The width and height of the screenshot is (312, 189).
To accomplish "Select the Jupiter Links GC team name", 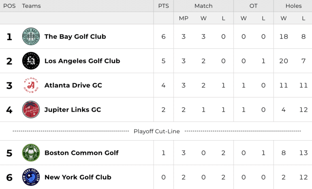I will coord(73,110).
